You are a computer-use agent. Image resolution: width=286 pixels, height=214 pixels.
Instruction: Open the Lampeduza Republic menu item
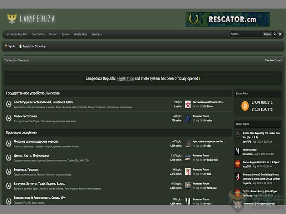(16, 34)
